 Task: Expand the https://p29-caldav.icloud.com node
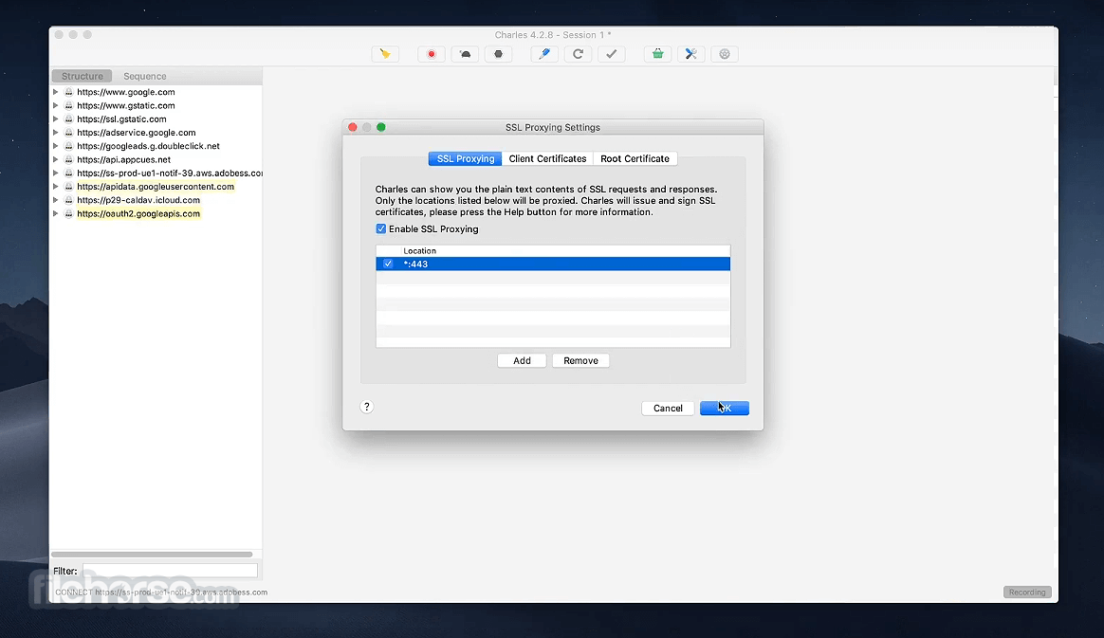[56, 200]
